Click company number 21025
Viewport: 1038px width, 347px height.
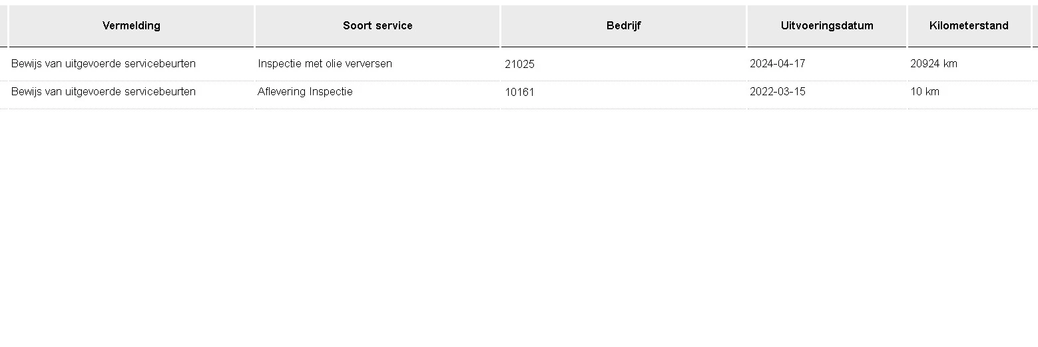coord(519,65)
